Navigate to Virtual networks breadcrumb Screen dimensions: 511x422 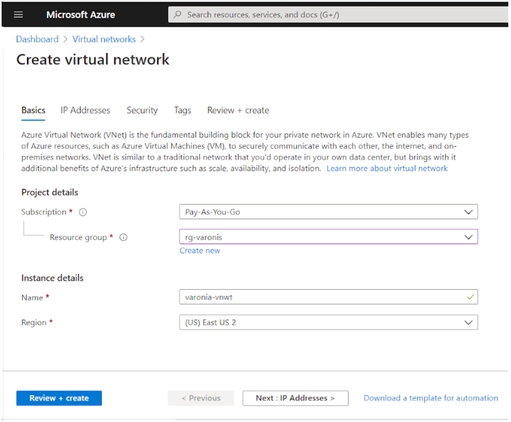coord(104,39)
